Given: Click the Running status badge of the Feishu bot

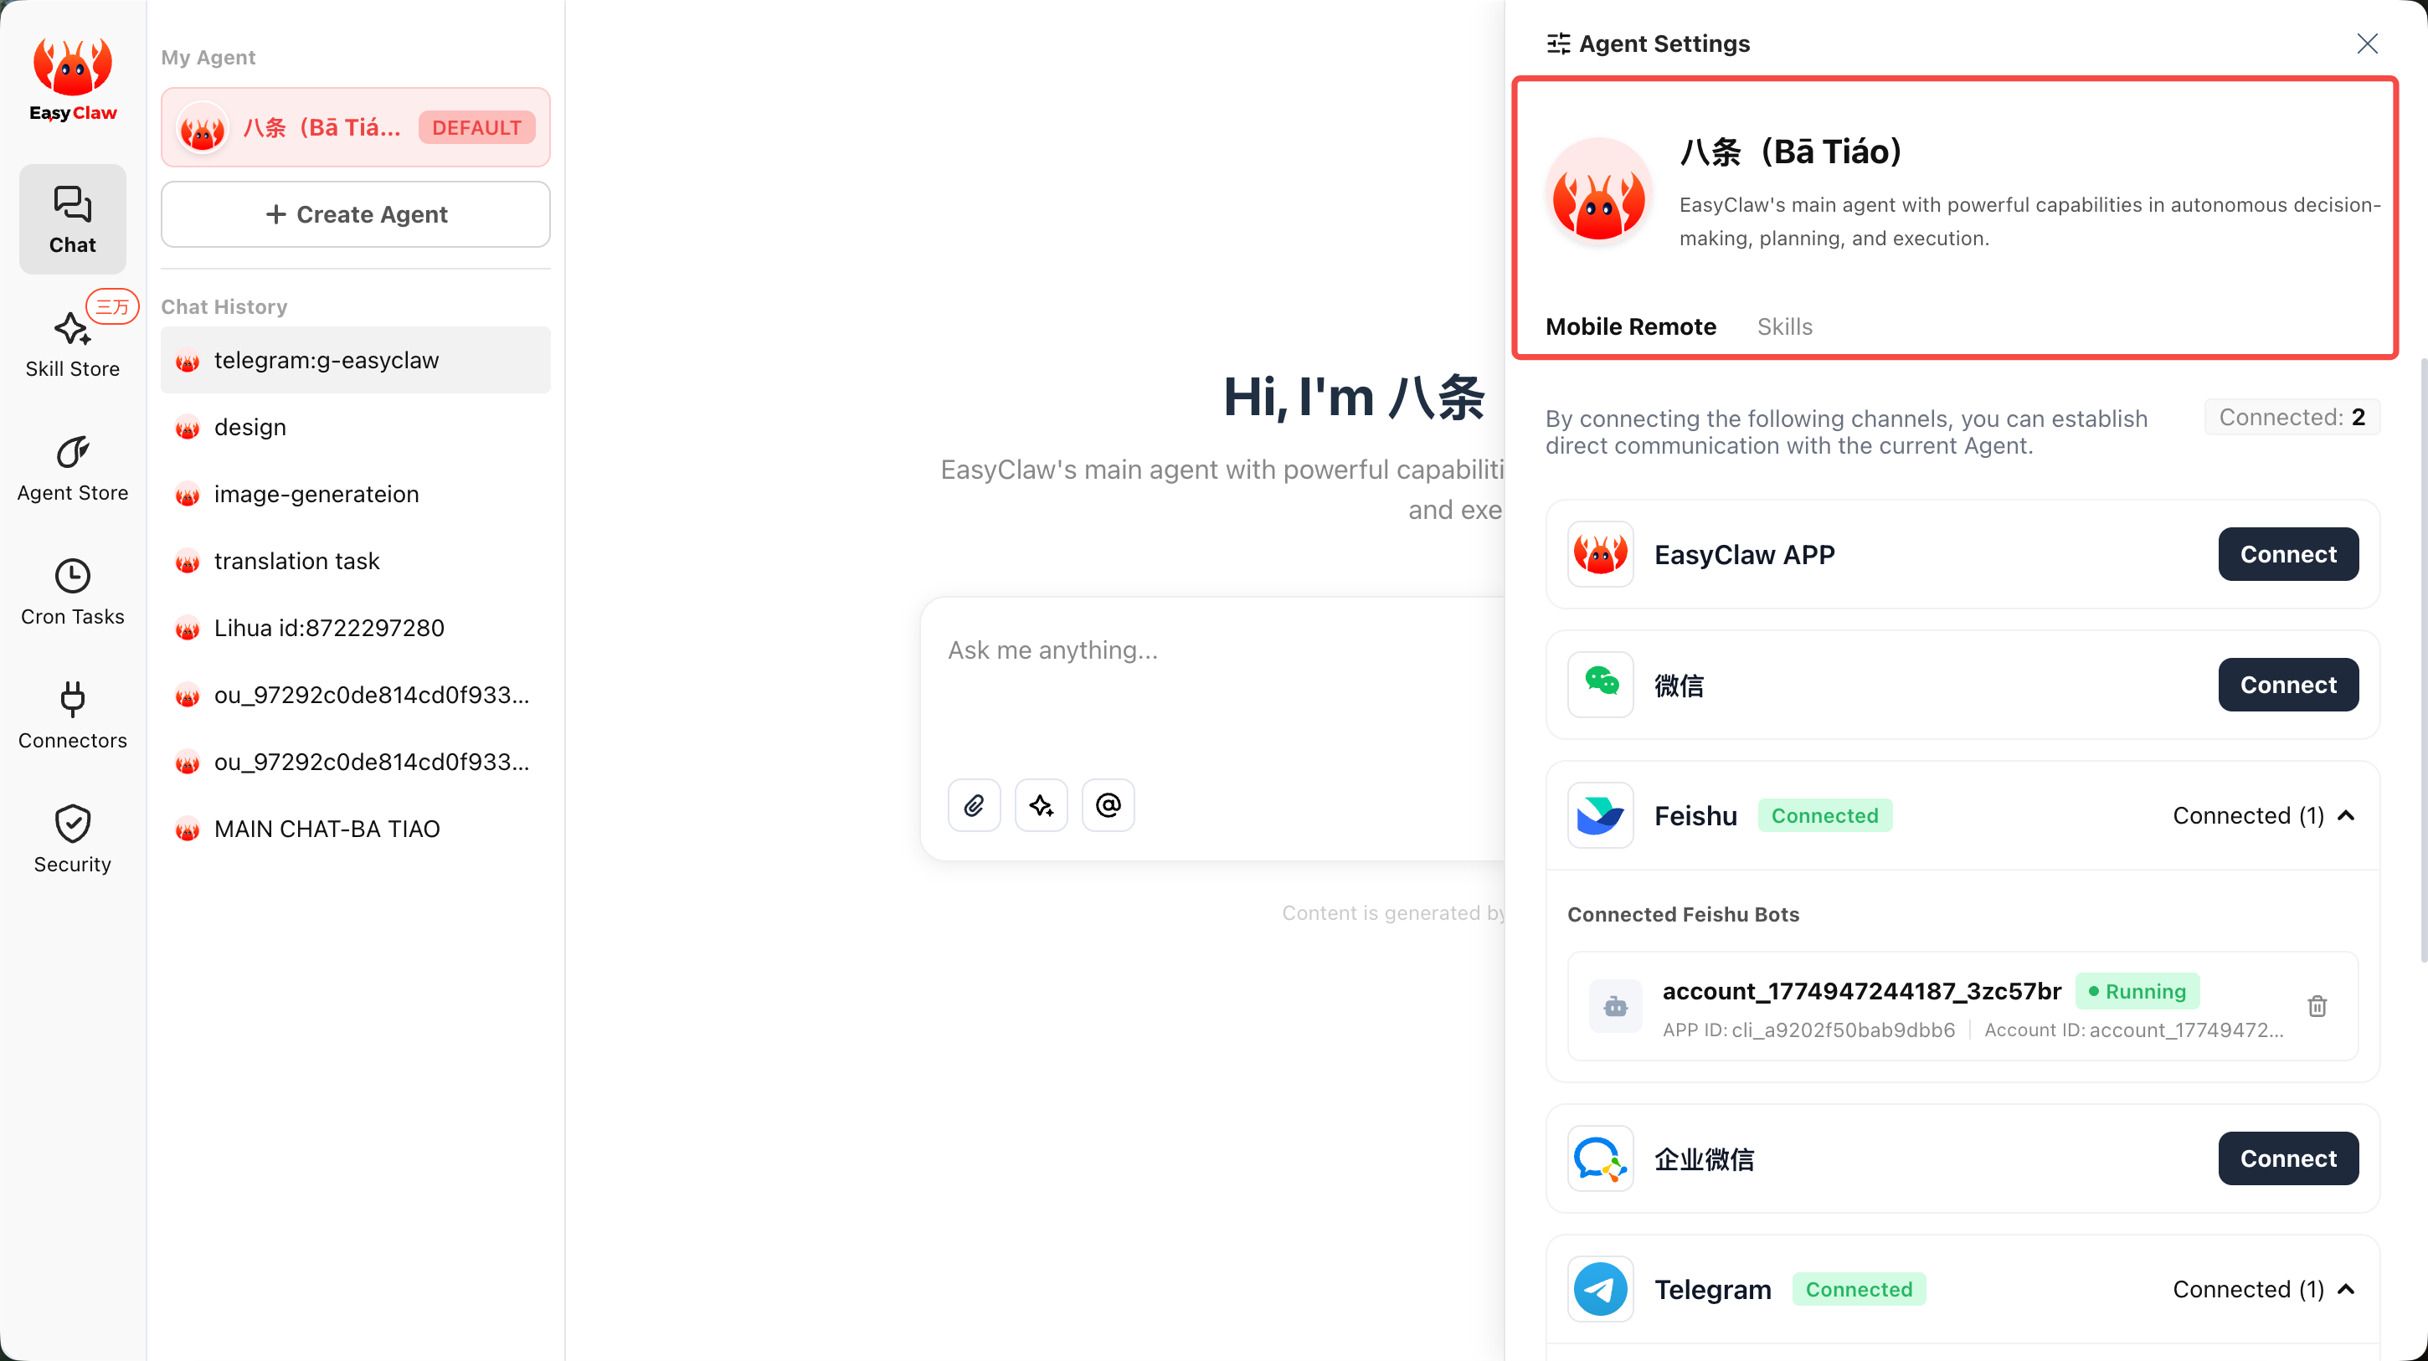Looking at the screenshot, I should pyautogui.click(x=2137, y=990).
